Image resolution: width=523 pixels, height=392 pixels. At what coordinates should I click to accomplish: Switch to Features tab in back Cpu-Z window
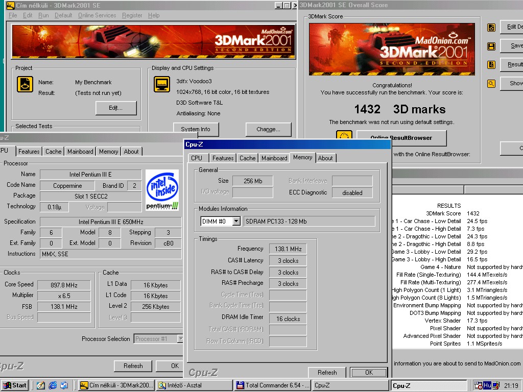coord(29,151)
